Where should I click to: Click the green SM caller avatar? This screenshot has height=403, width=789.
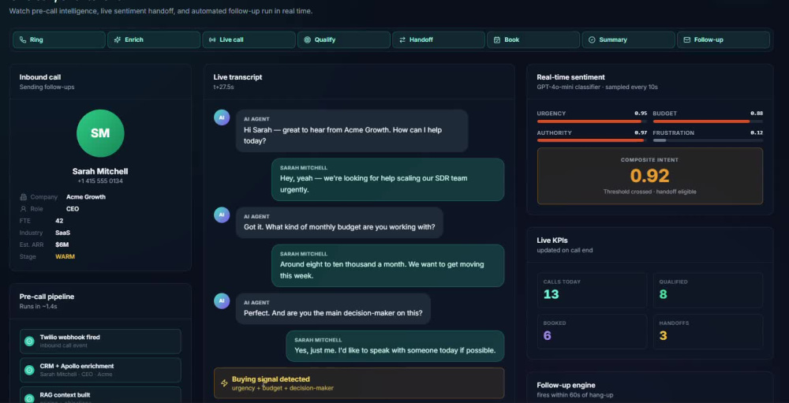point(100,133)
